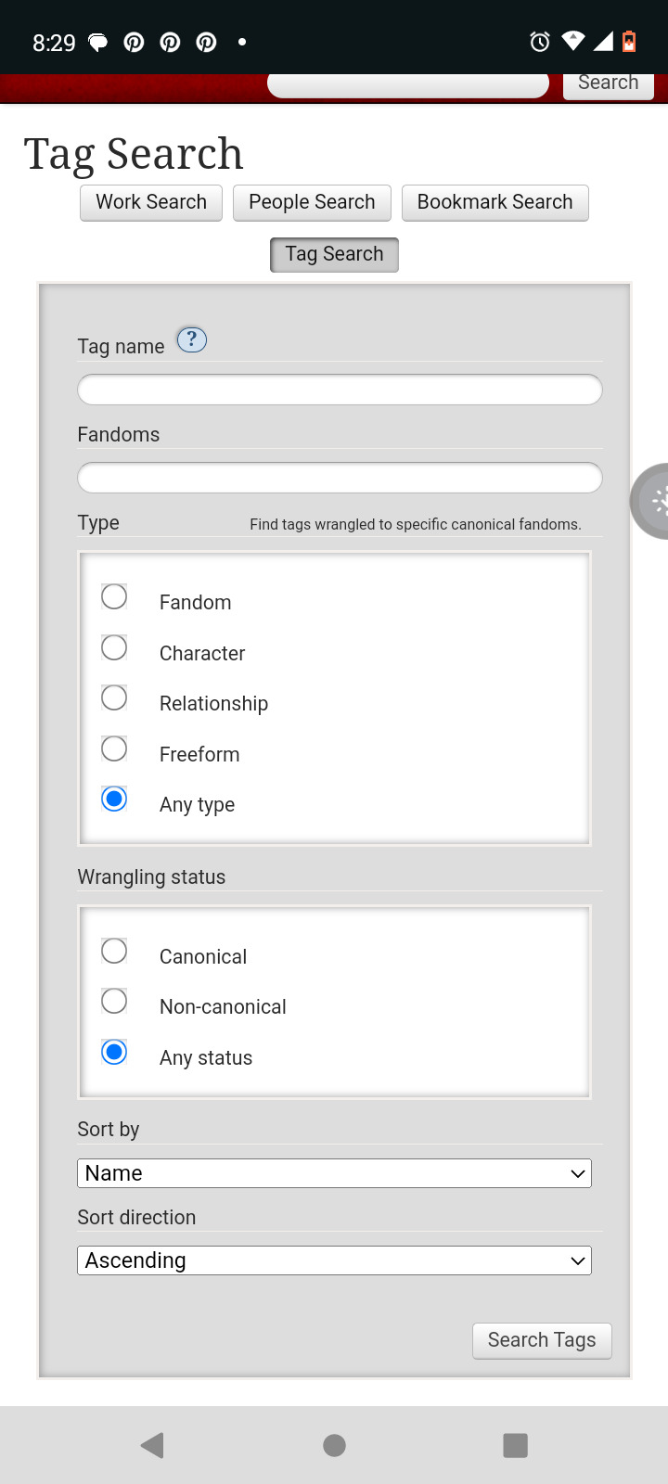Tap the alarm clock status bar icon
Screen dimensions: 668x1484
point(540,41)
